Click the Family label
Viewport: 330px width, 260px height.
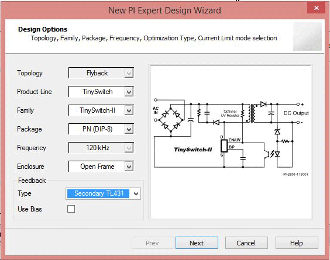(x=25, y=110)
